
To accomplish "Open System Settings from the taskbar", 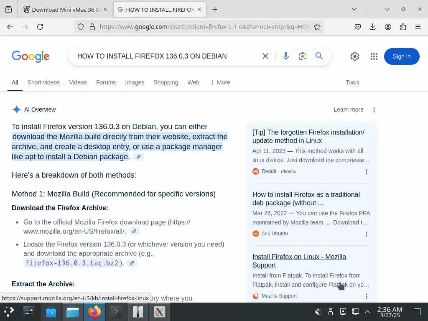I will click(29, 312).
